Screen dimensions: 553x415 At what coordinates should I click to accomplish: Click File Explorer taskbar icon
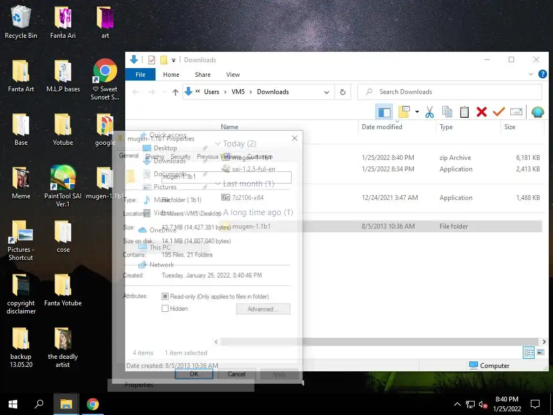66,404
